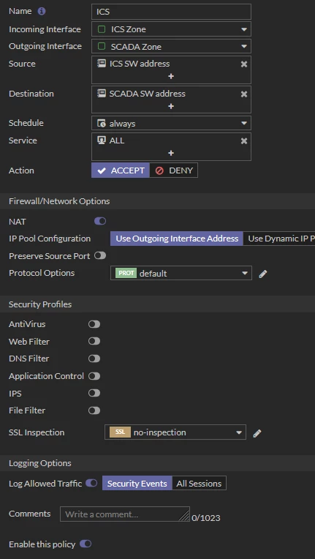
Task: Toggle Log Allowed Traffic switch
Action: (91, 483)
